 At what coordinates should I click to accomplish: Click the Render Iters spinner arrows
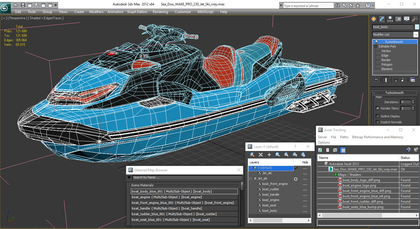(413, 108)
